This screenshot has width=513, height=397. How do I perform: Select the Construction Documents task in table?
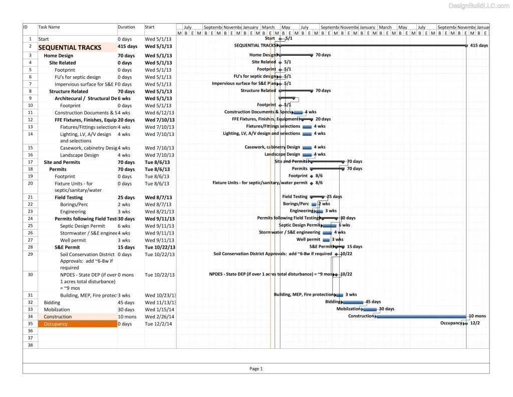pyautogui.click(x=86, y=113)
